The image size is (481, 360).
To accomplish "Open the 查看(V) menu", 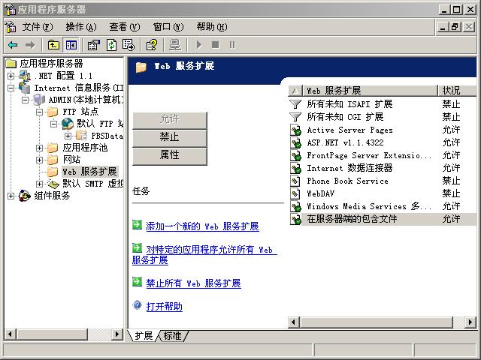I will tap(125, 27).
